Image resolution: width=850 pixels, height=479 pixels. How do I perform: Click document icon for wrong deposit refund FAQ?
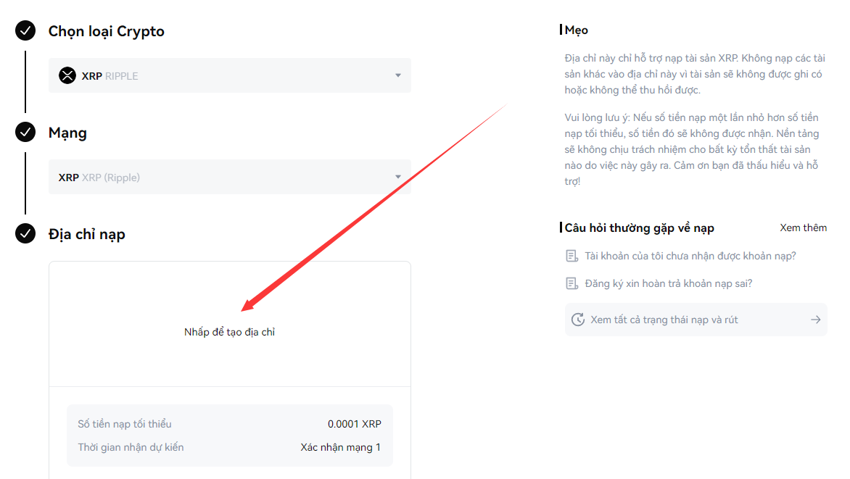(x=572, y=283)
